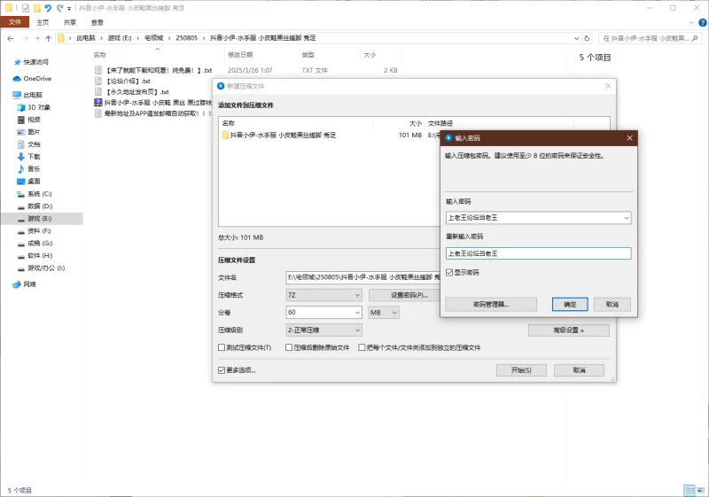Click address bar refresh icon
Screen dimensions: 709x497
(x=587, y=38)
